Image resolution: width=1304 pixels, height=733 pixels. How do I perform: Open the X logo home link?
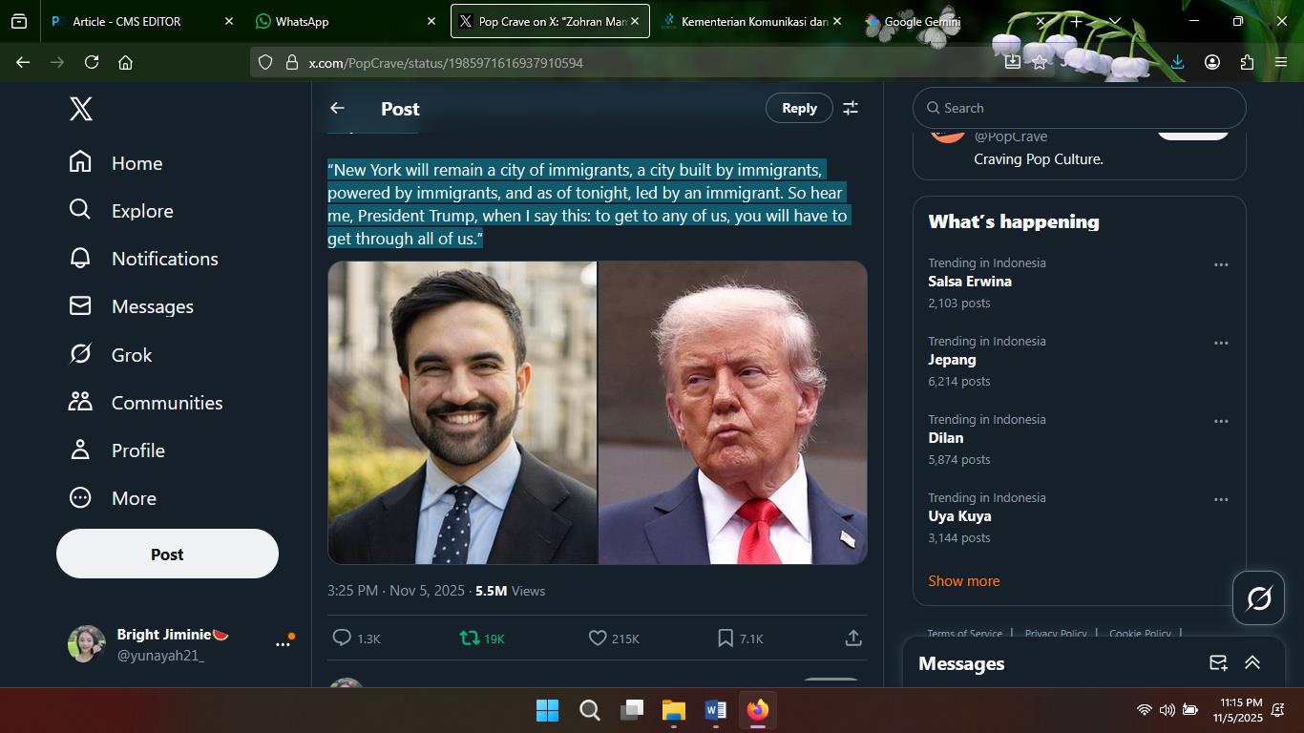pos(81,109)
